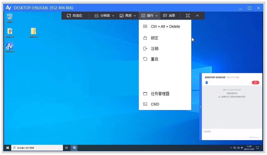267x155 pixels.
Task: Toggle the blue mouse control permission icon
Action: (207, 83)
